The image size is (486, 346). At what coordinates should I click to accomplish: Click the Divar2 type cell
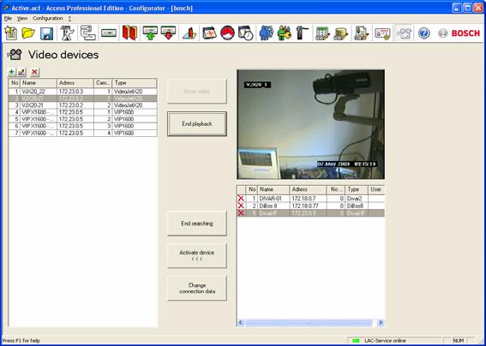coord(357,198)
